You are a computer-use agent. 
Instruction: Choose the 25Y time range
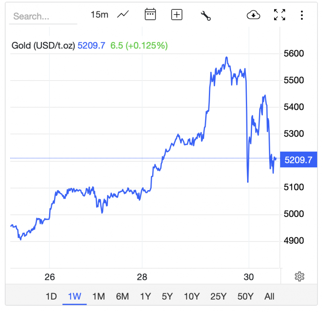(219, 297)
